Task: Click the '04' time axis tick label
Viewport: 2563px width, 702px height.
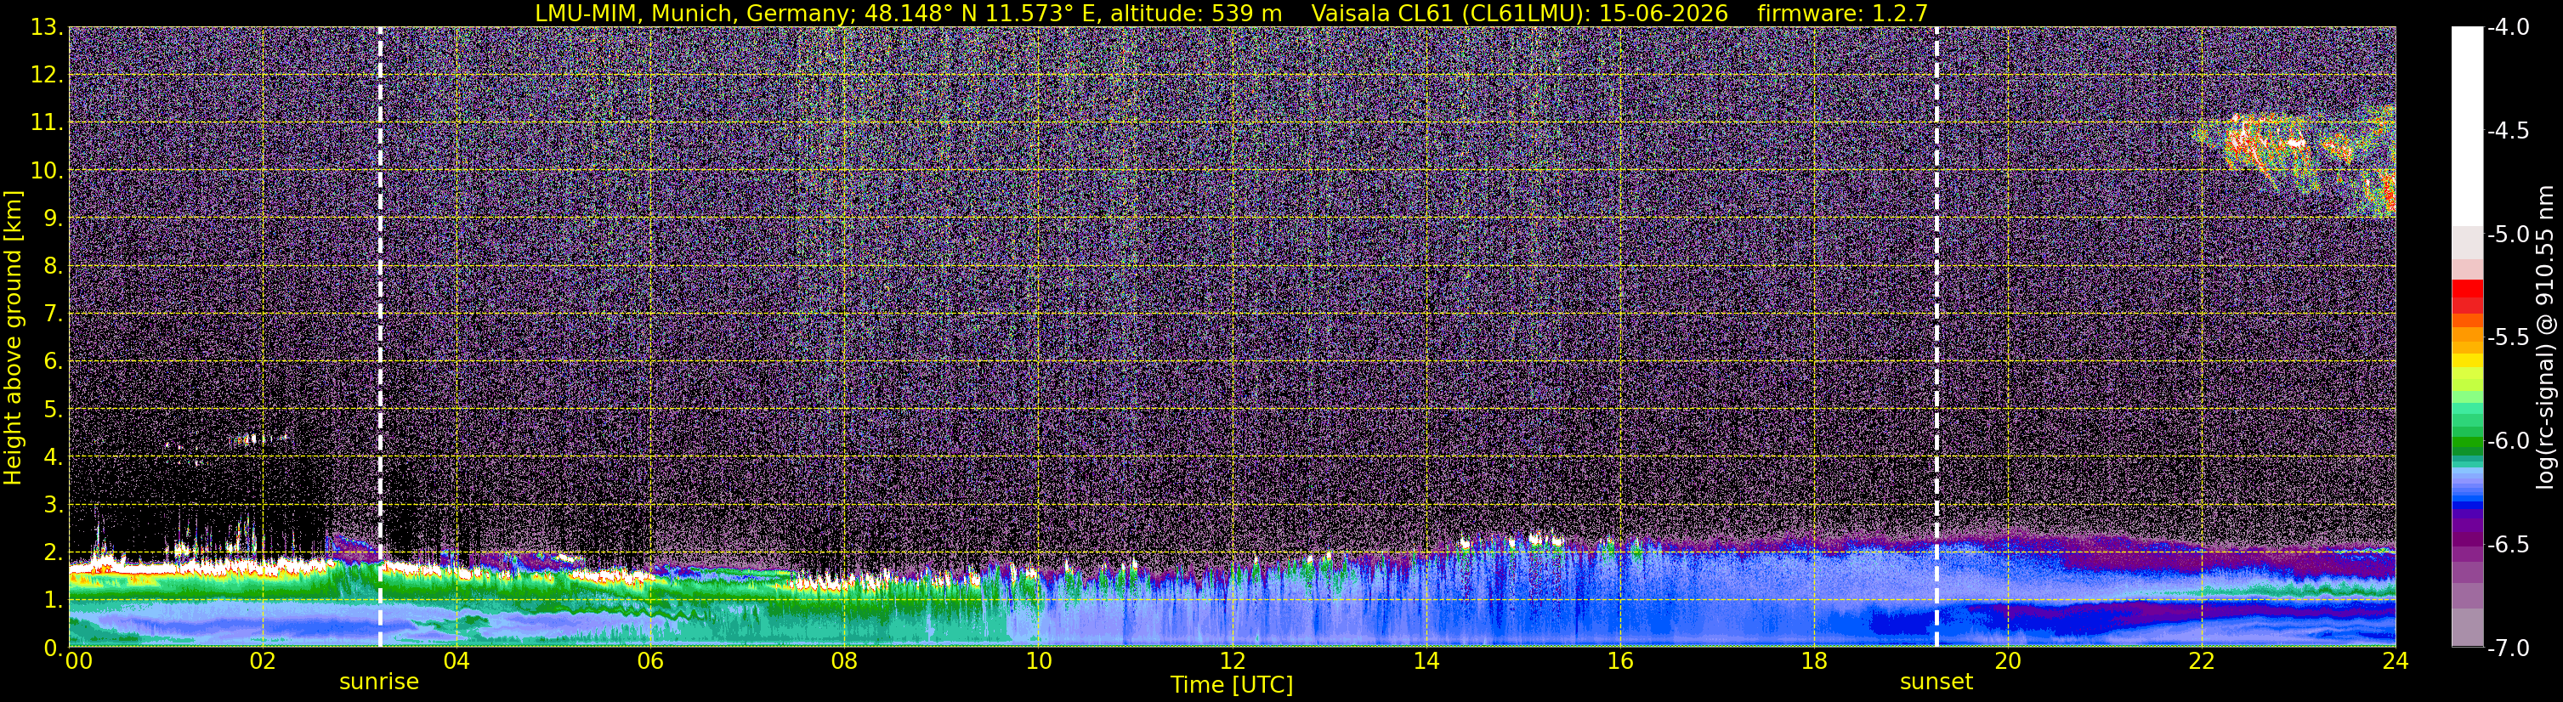Action: [456, 661]
